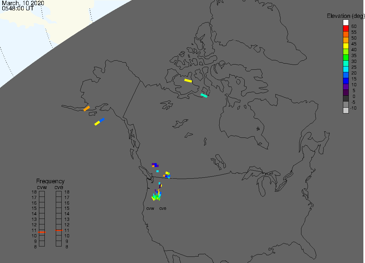Click the cyan elevation legend swatch above label 20
The height and width of the screenshot is (263, 365).
[346, 69]
